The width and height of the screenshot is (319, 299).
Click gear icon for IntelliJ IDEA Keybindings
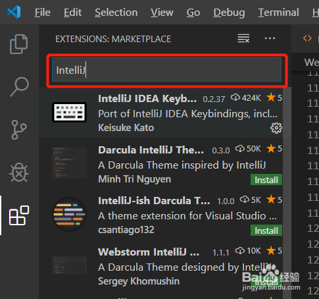pyautogui.click(x=276, y=128)
